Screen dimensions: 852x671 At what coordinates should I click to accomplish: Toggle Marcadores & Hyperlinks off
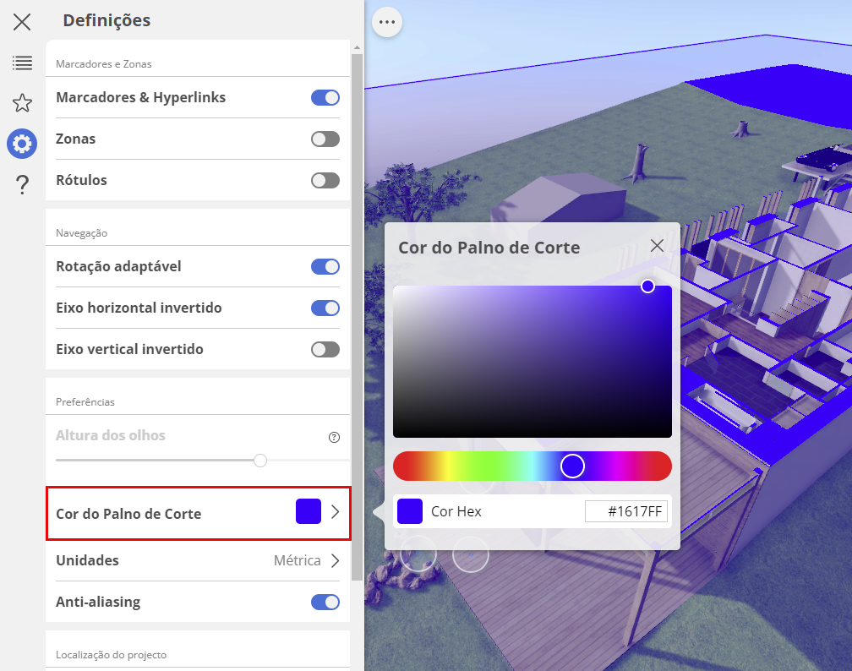tap(325, 98)
